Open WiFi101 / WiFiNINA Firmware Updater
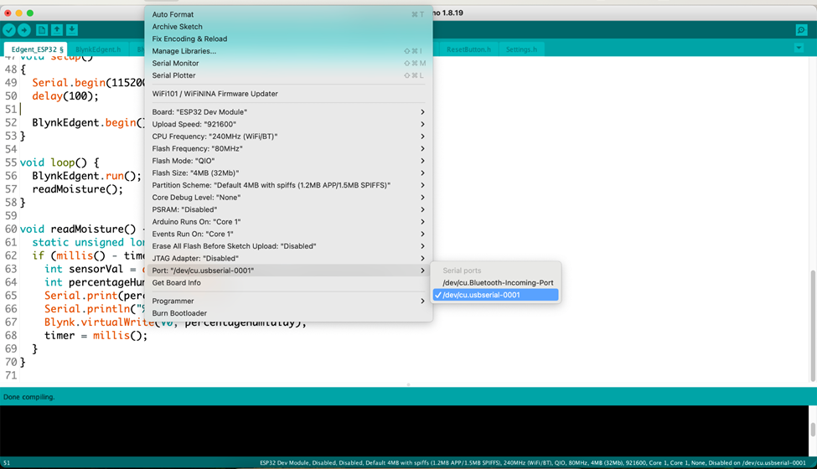Screen dimensions: 817x469 (288, 94)
